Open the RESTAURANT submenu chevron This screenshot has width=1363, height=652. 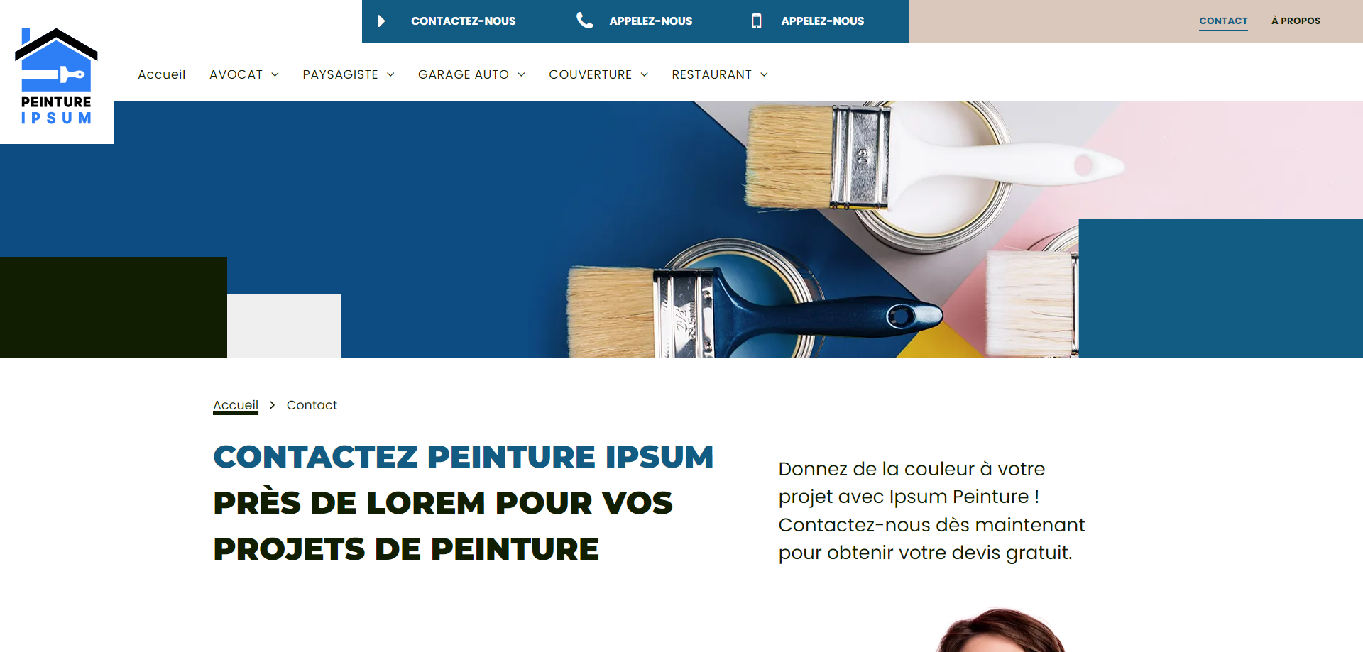tap(765, 74)
